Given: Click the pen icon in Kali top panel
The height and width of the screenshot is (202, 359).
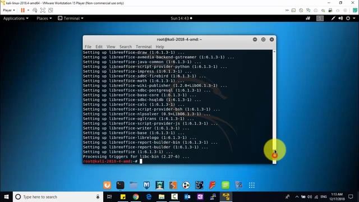Looking at the screenshot, I should [333, 19].
